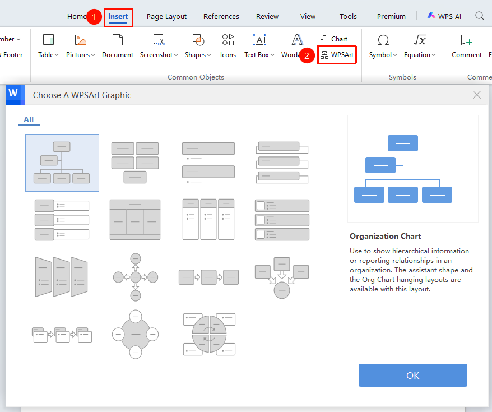The height and width of the screenshot is (412, 492).
Task: Choose the five-box block list layout
Action: [x=135, y=163]
